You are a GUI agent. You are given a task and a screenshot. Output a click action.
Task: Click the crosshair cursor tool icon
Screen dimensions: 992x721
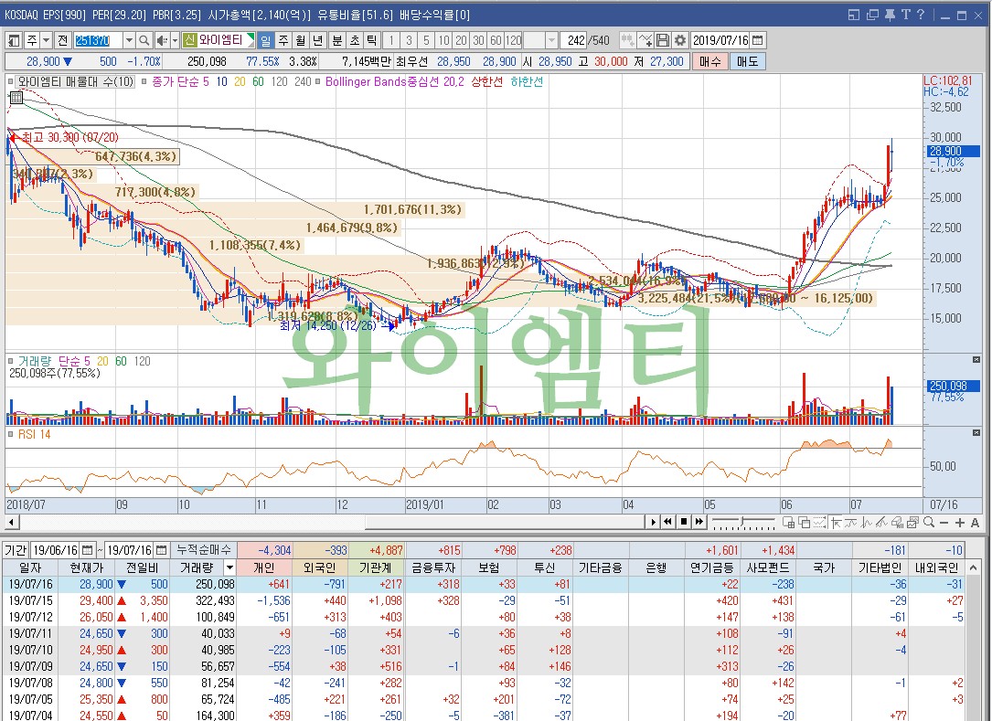pos(835,523)
